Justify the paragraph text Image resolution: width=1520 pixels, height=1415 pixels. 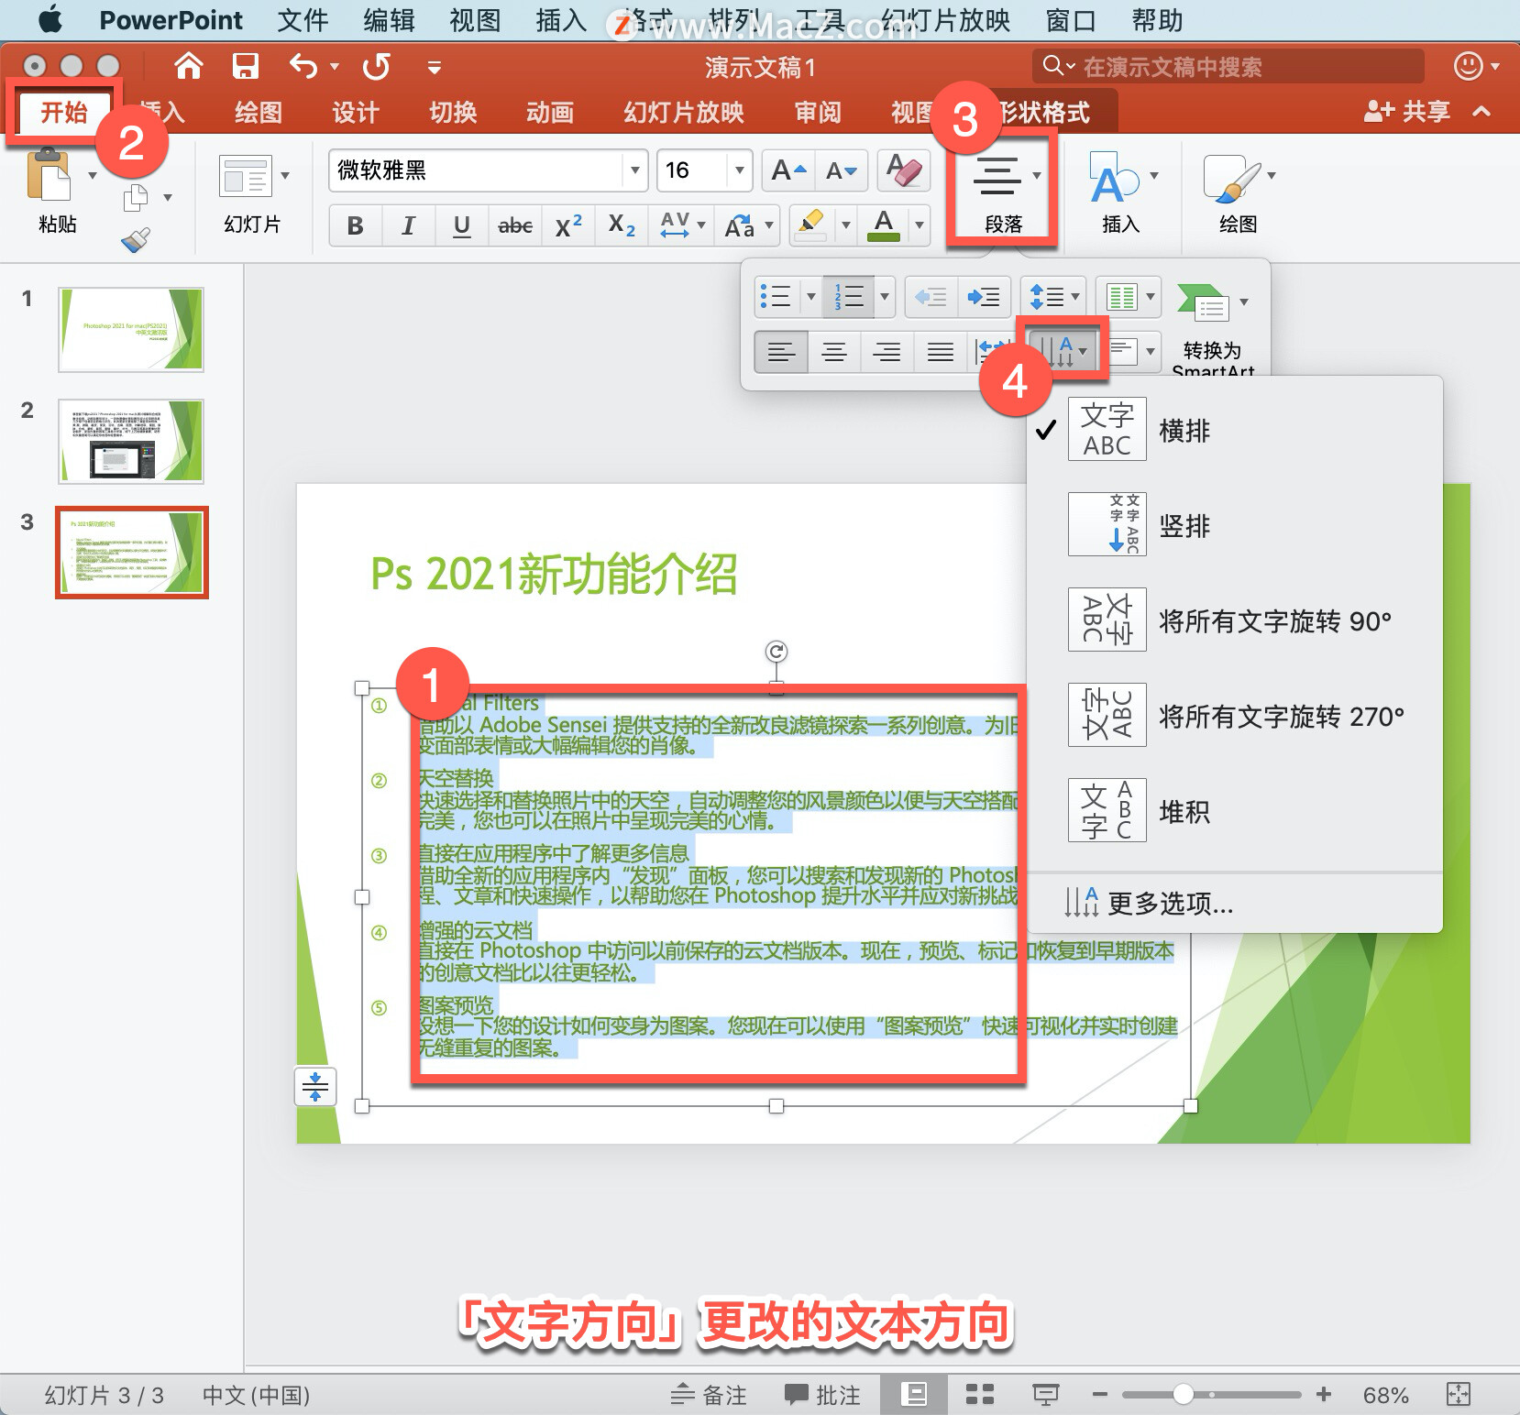point(940,351)
